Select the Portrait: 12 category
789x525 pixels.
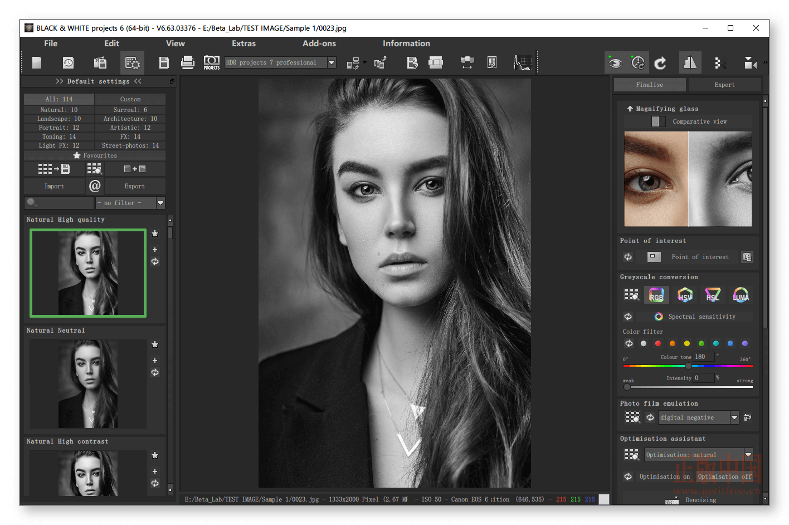tap(59, 128)
